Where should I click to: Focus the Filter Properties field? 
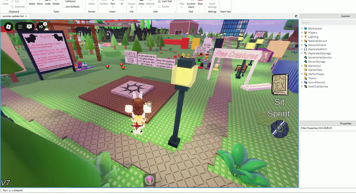[328, 128]
